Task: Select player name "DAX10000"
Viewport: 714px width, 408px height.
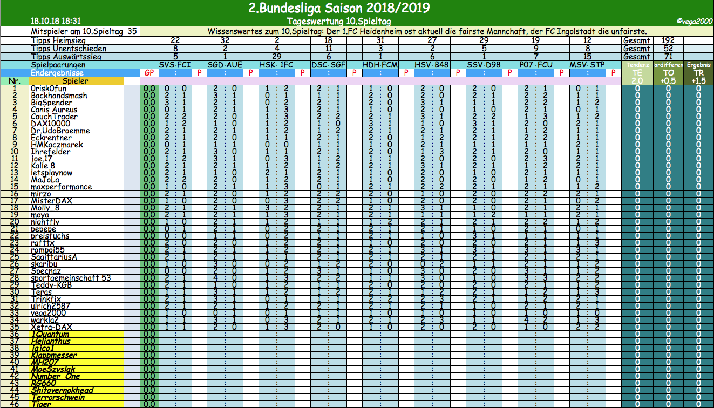Action: pos(50,124)
